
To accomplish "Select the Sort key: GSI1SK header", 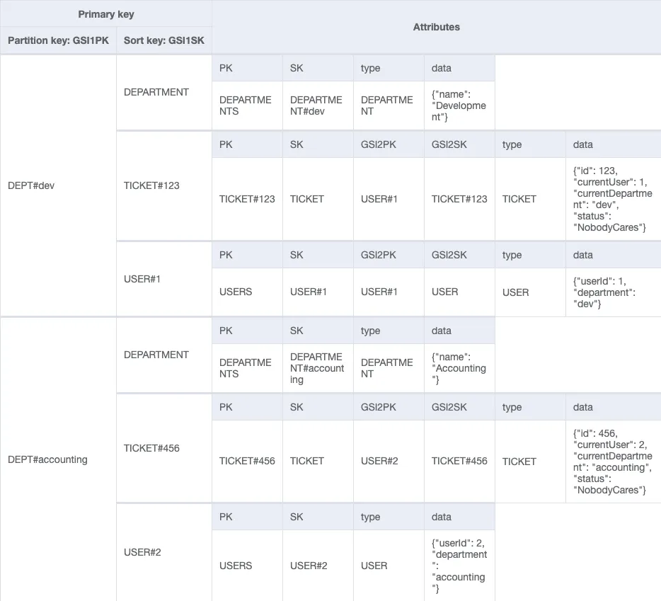I will 163,40.
